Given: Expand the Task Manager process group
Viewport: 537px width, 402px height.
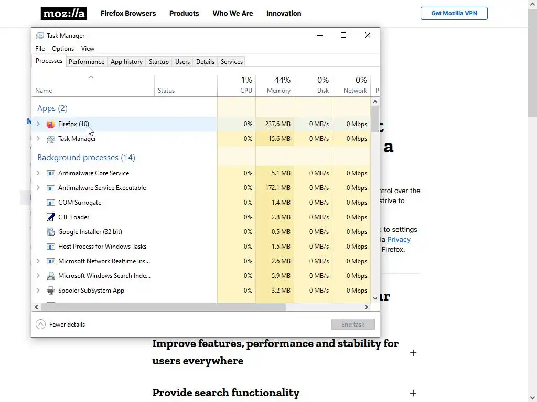Looking at the screenshot, I should point(38,139).
